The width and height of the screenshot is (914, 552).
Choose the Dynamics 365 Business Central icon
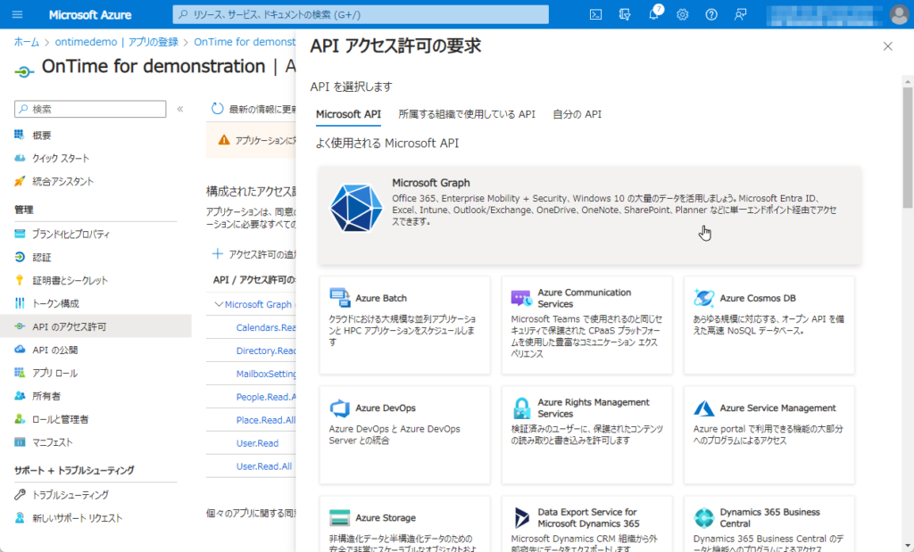pyautogui.click(x=703, y=517)
